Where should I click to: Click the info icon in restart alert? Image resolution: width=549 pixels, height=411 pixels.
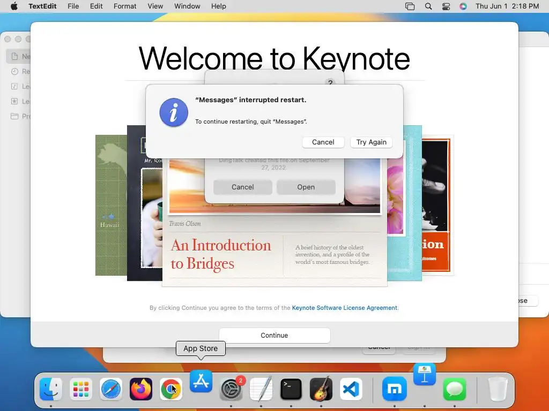coord(174,112)
